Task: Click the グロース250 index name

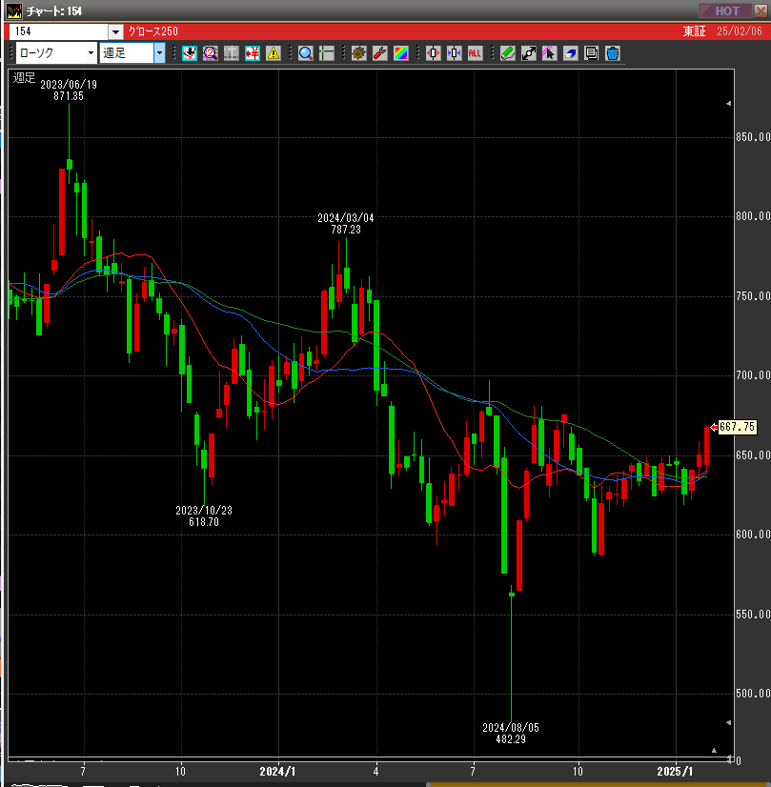Action: click(x=153, y=31)
